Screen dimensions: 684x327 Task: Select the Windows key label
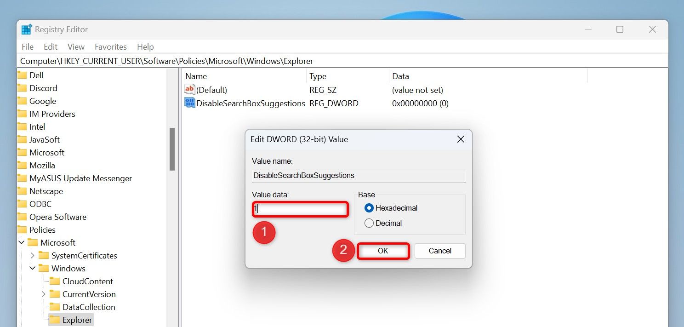(x=68, y=268)
